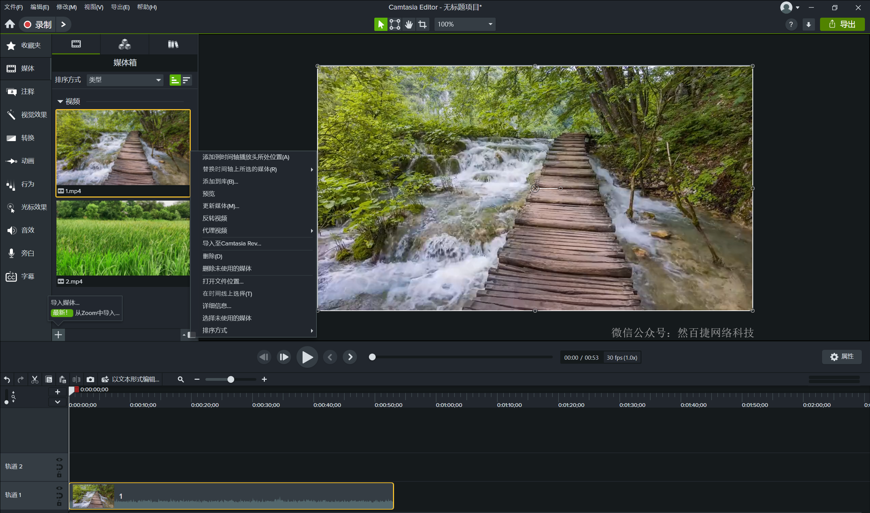Take a snapshot with the camera icon

90,379
